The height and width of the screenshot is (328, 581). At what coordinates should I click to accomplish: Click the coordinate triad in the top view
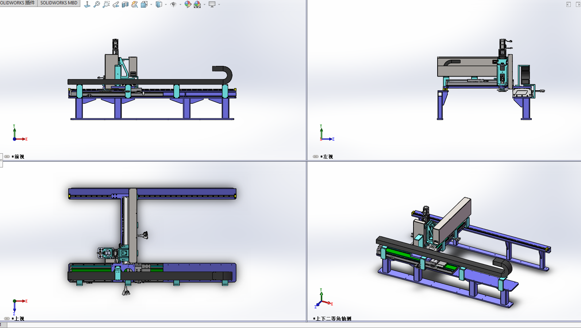(19, 307)
